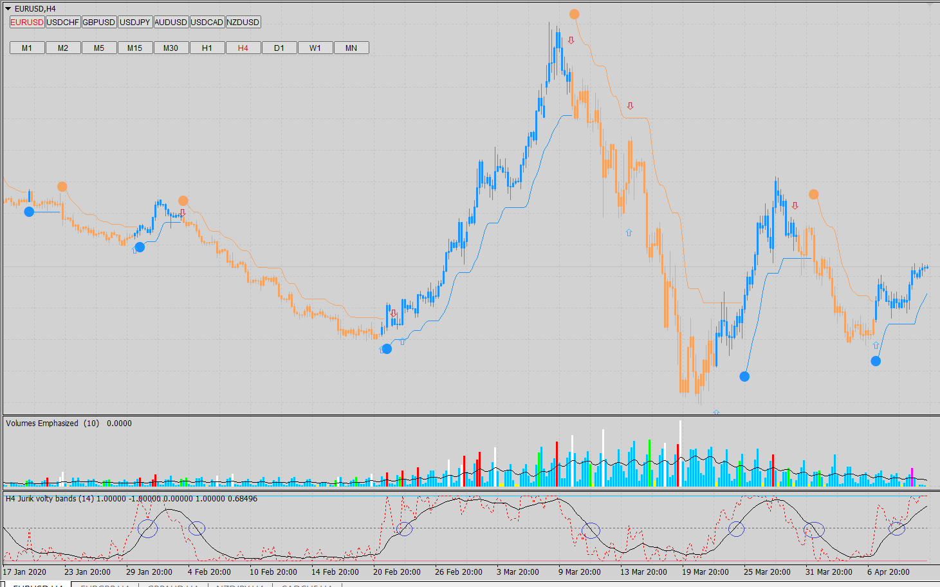The width and height of the screenshot is (940, 587).
Task: Switch to the M15 timeframe
Action: coord(135,48)
